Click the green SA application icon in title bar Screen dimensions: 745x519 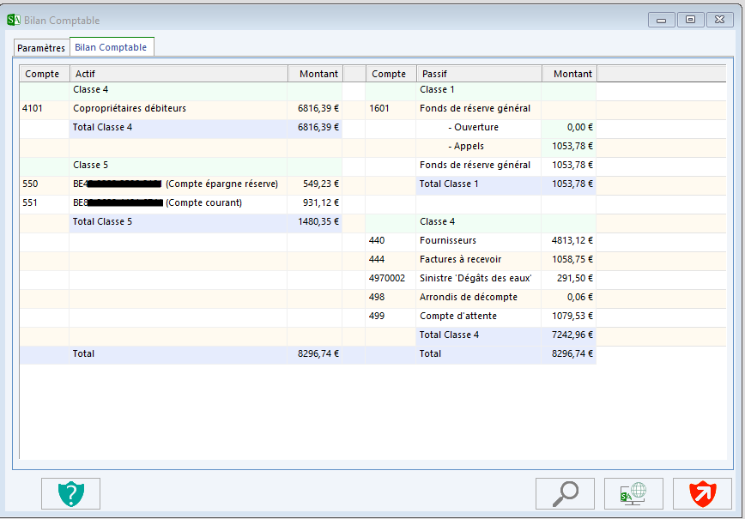(14, 20)
